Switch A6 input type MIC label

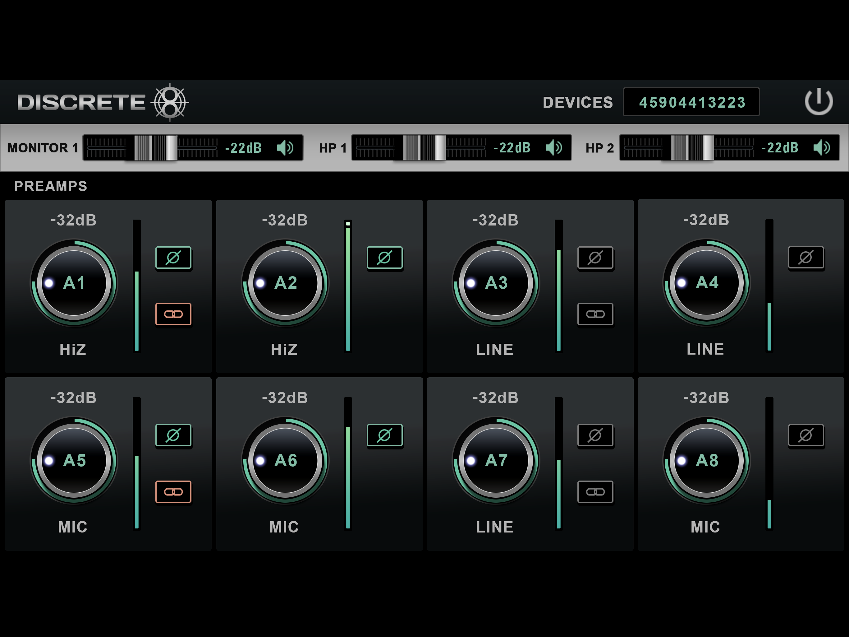284,527
